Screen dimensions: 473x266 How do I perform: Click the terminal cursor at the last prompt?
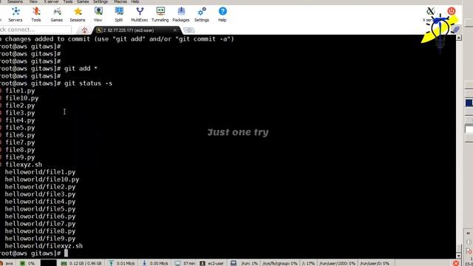pos(66,253)
